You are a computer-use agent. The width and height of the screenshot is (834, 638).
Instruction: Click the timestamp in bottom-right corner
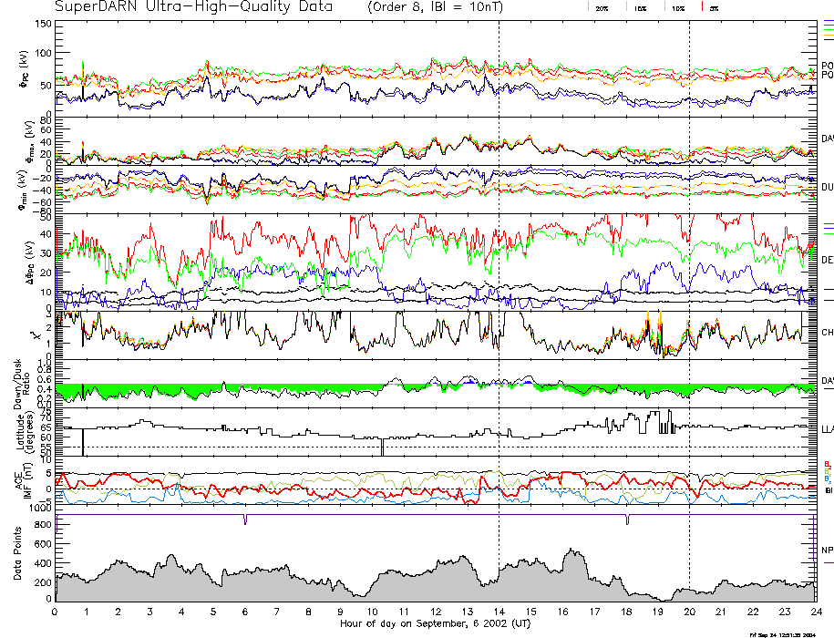(x=788, y=634)
